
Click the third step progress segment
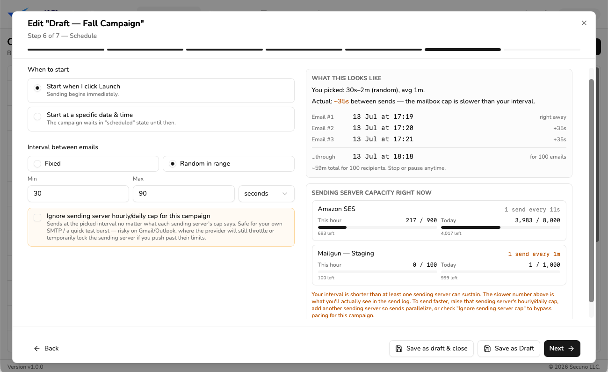click(224, 49)
